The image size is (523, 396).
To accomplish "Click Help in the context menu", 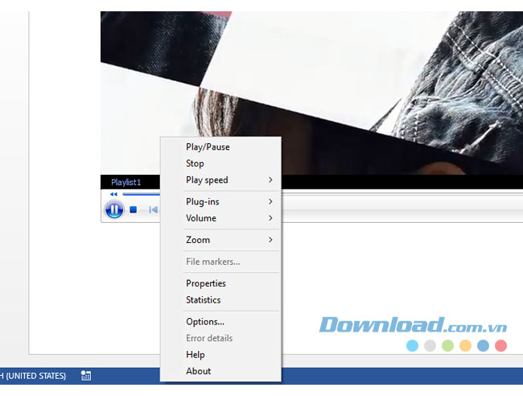I will pyautogui.click(x=196, y=355).
